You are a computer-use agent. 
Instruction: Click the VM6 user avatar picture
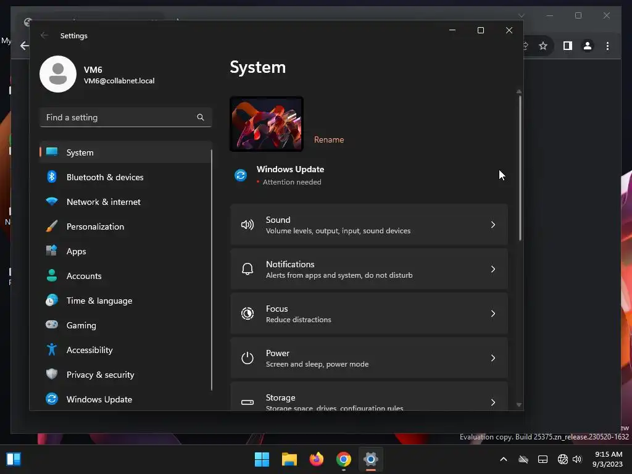pos(58,74)
